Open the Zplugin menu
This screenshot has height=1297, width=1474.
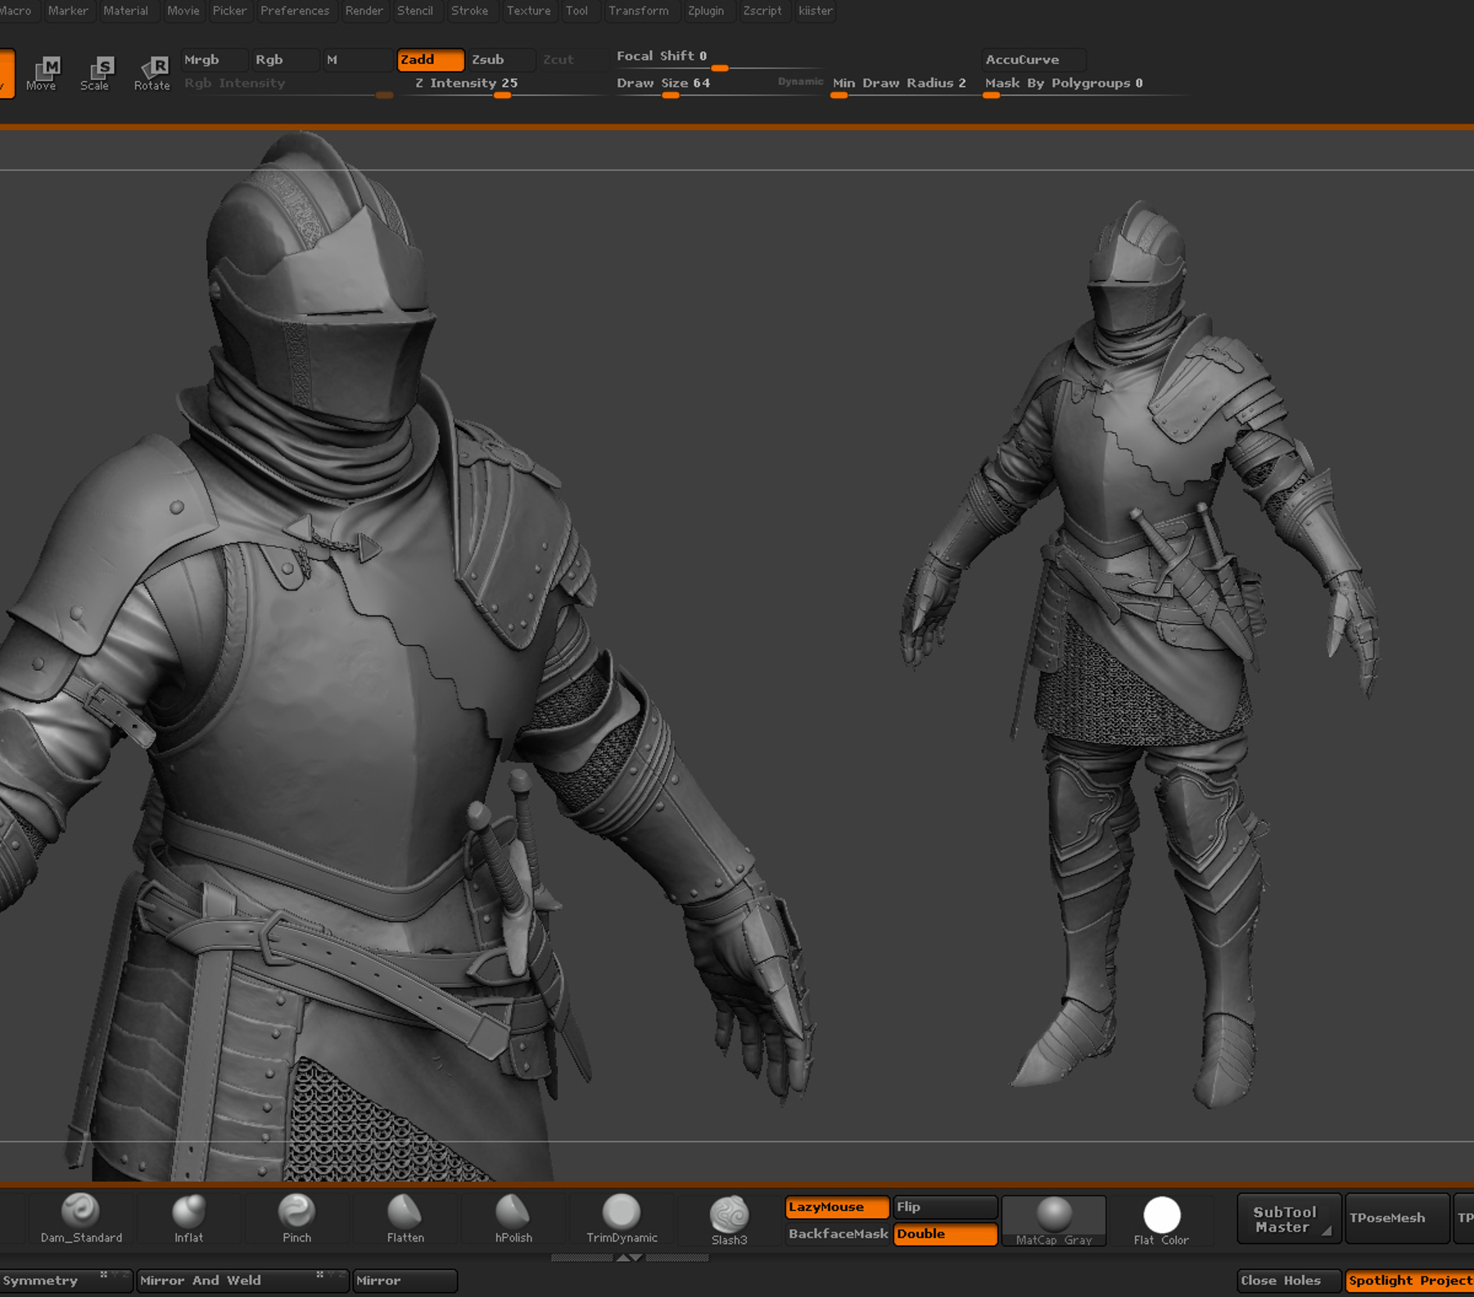(706, 11)
